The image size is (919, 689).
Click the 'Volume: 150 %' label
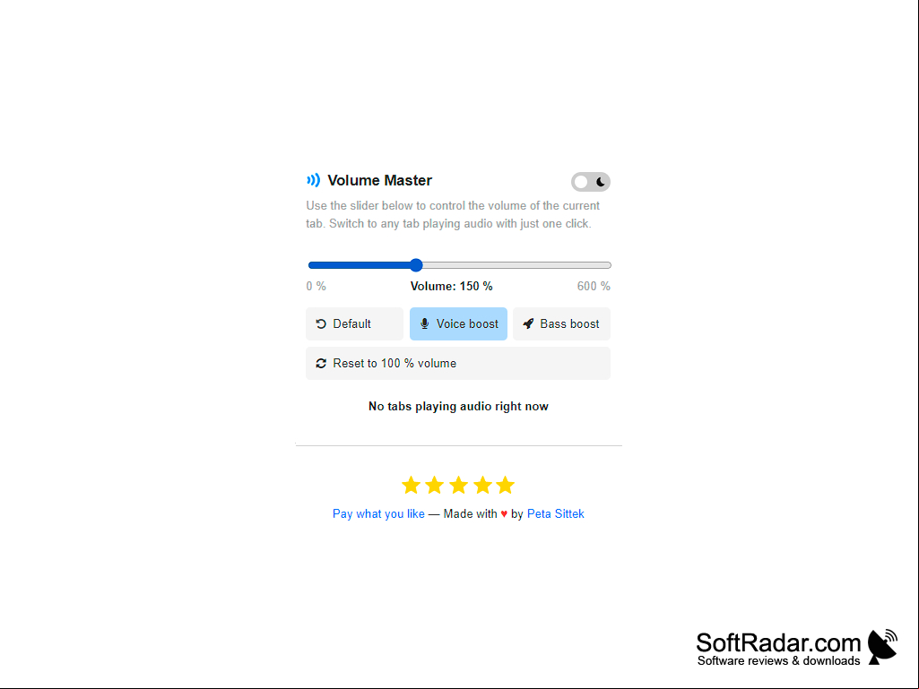pos(451,286)
